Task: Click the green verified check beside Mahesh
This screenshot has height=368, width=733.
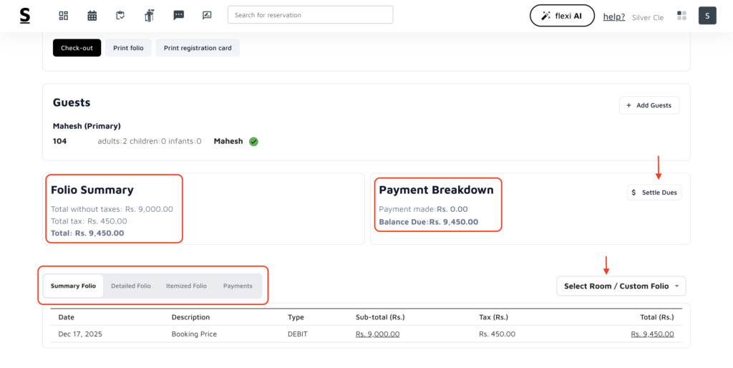Action: click(x=253, y=142)
